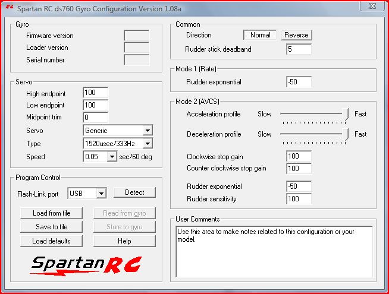Viewport: 389px width, 294px height.
Task: Click Rudder sensitivity input field
Action: 299,198
